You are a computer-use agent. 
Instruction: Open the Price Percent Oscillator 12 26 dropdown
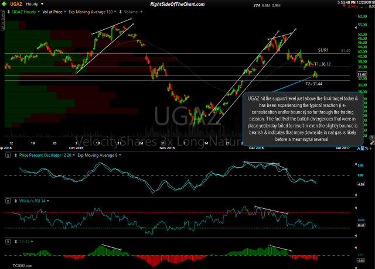(x=74, y=155)
